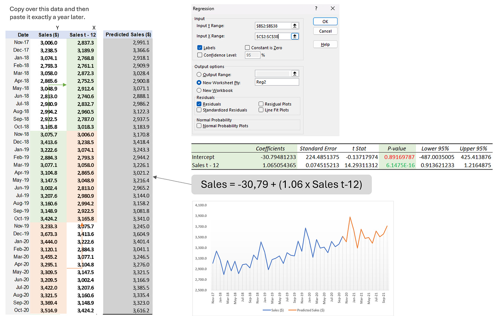Viewport: 496px width, 316px height.
Task: Select the Output Range radio button
Action: point(199,75)
